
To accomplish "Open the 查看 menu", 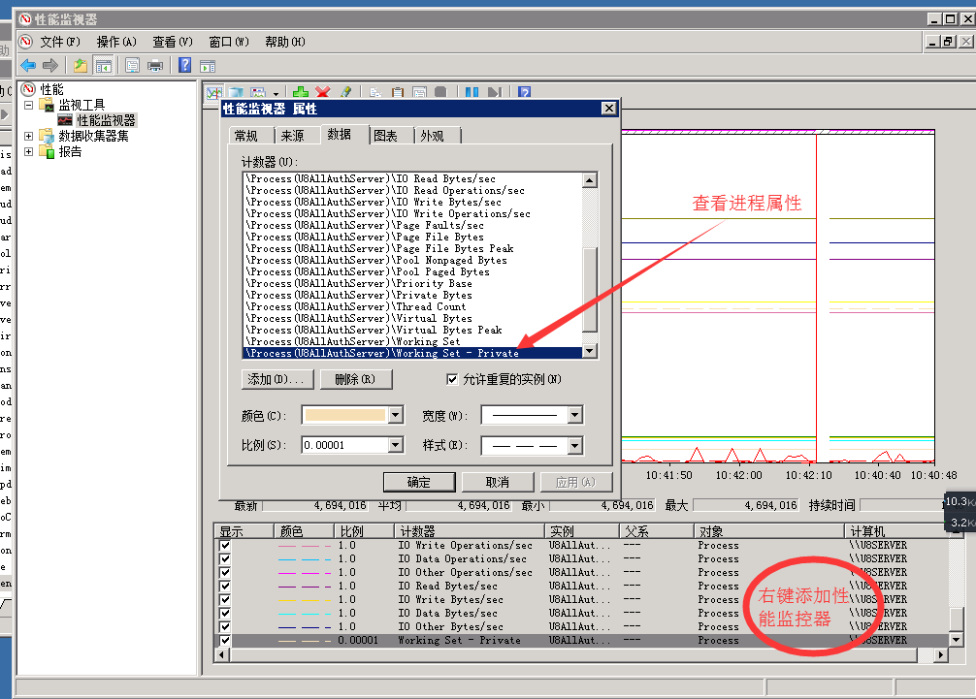I will (173, 42).
